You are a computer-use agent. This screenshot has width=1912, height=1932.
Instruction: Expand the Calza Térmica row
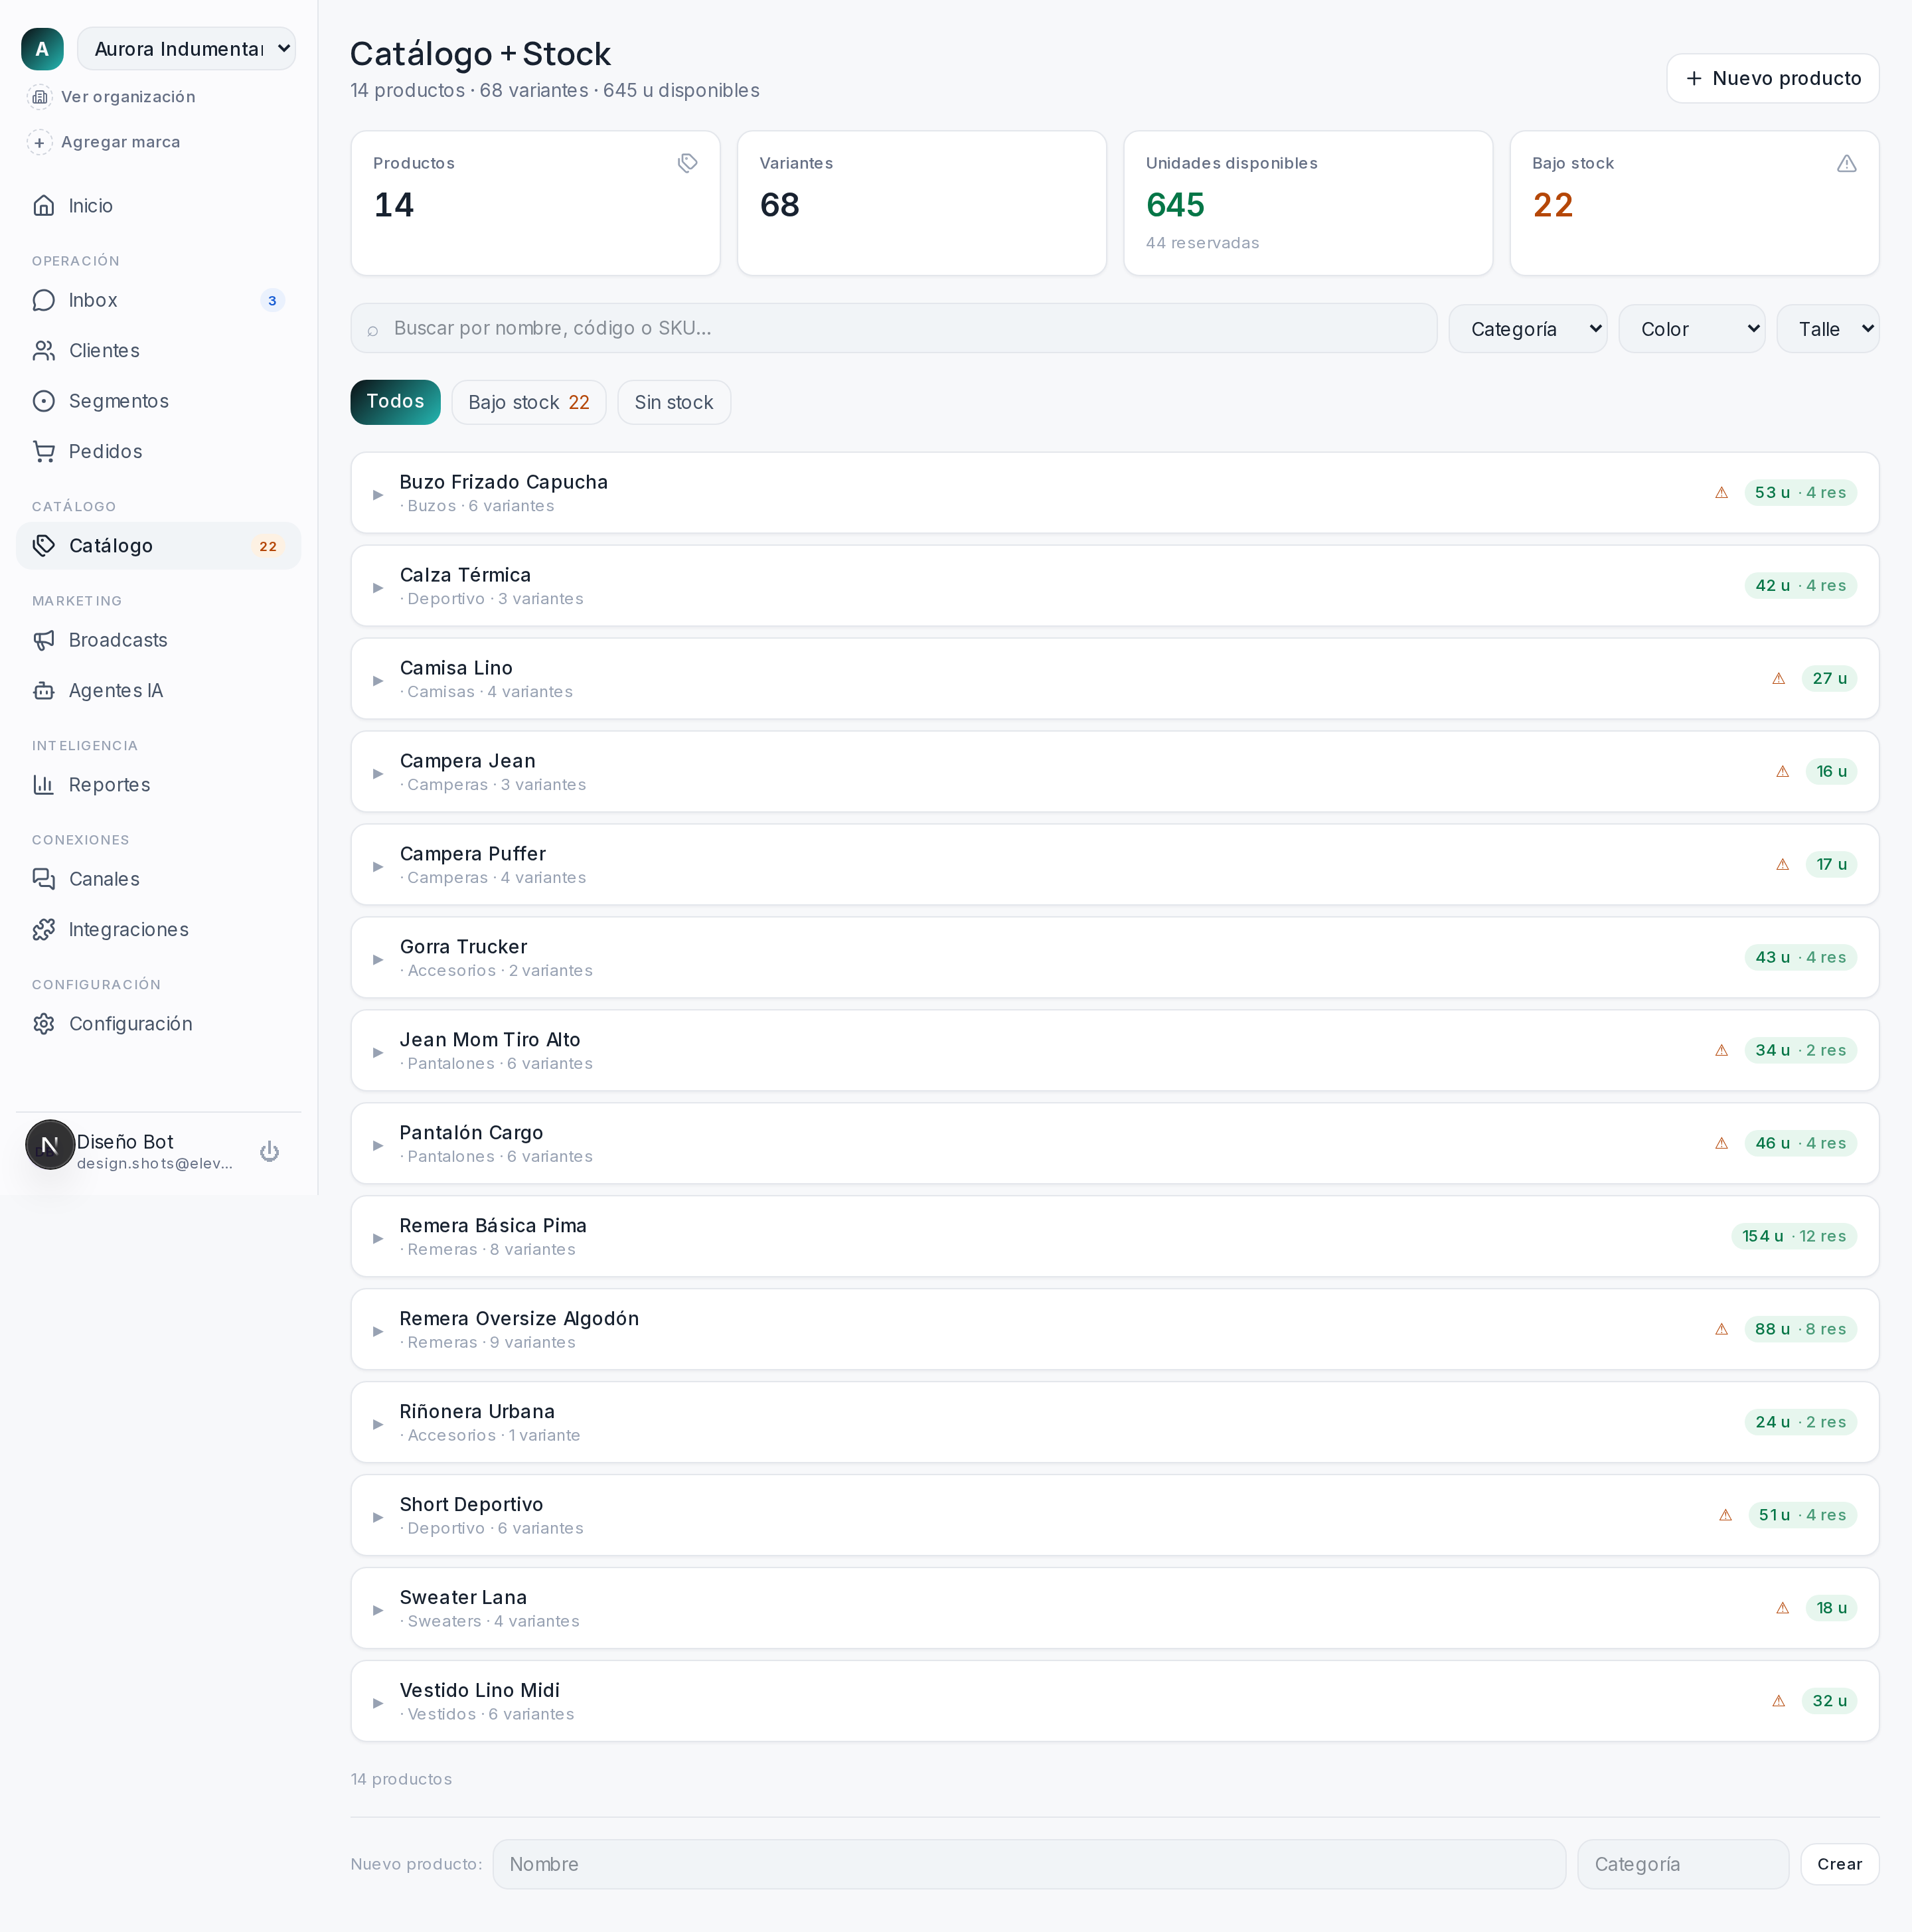tap(378, 588)
